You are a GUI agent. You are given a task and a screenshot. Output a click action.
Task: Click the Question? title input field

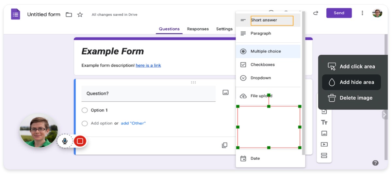(148, 94)
